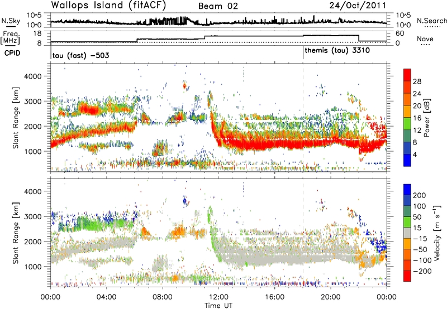Click the '18' tick on frequency axis
447x309 pixels.
37,33
